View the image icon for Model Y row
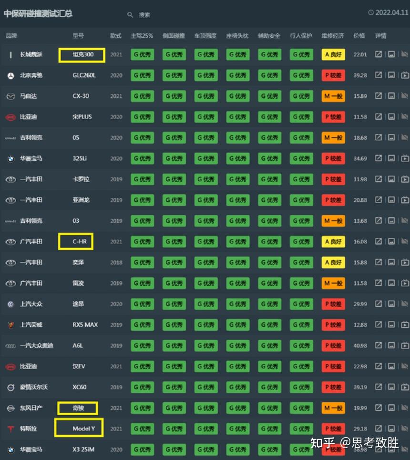The image size is (410, 460). pyautogui.click(x=391, y=429)
